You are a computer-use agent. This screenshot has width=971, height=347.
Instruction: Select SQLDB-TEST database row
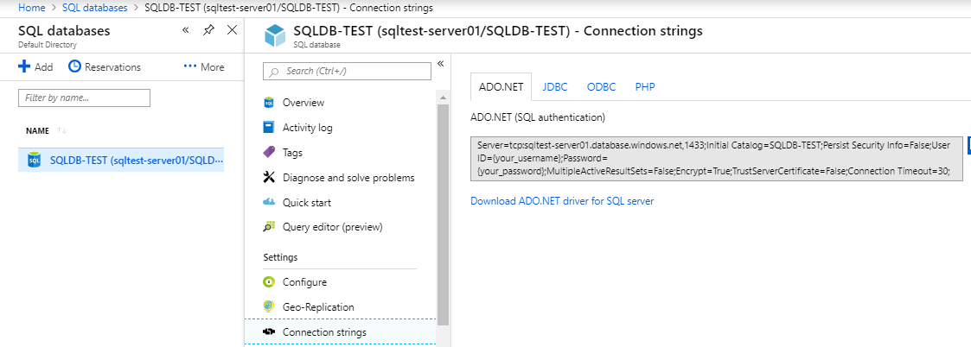pos(121,161)
